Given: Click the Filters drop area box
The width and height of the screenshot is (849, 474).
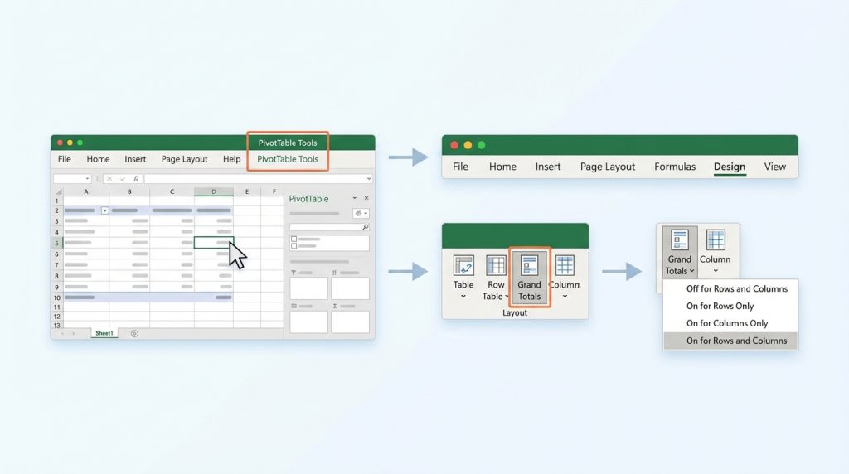Looking at the screenshot, I should [x=308, y=288].
